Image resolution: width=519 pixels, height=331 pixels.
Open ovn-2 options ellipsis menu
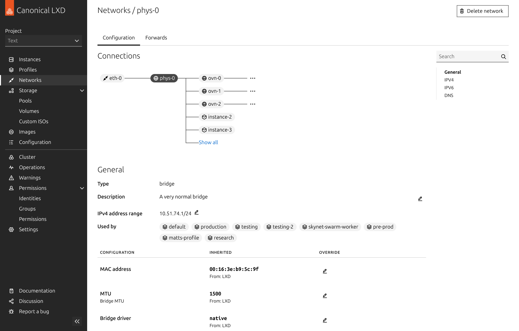coord(253,104)
